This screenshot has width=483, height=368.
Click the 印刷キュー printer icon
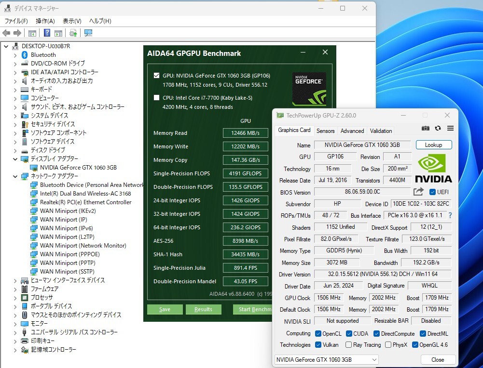click(x=25, y=341)
